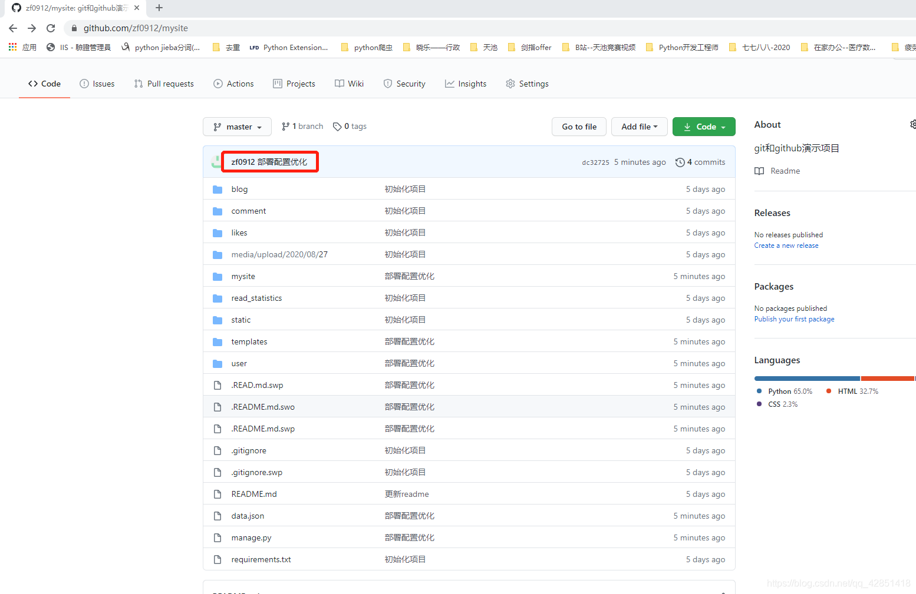Open commit hash dc32725

pos(595,162)
